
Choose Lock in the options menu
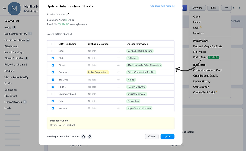point(196,28)
